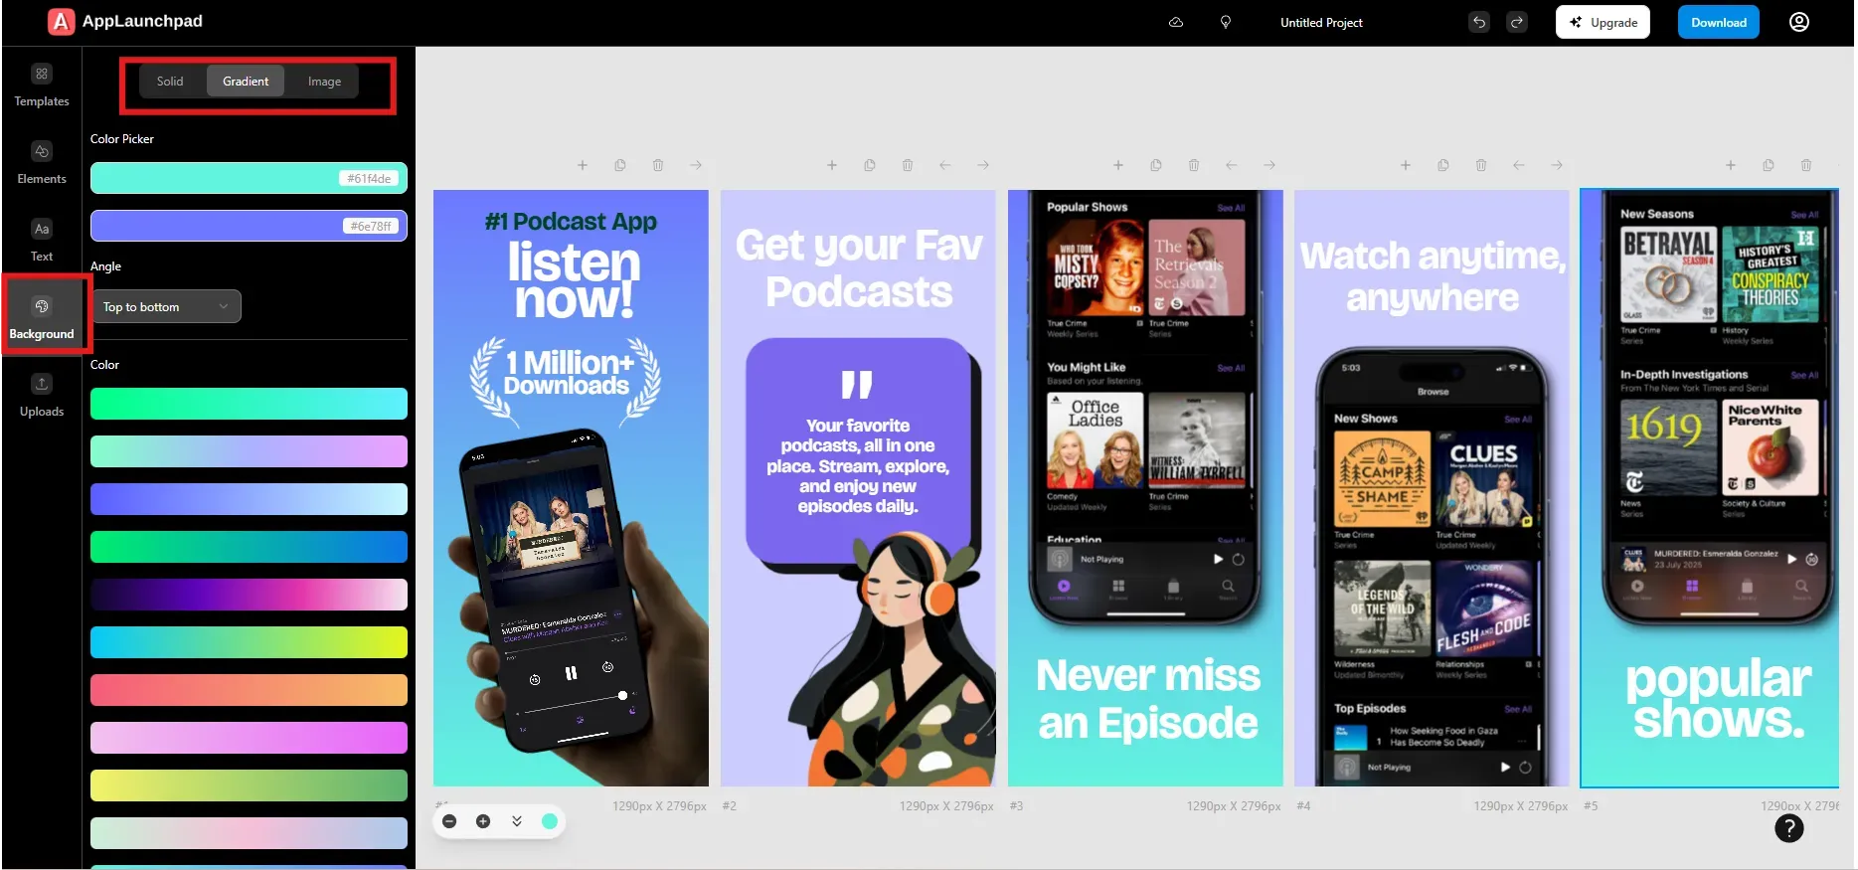Pick the coral to orange gradient preset
This screenshot has width=1858, height=870.
[x=249, y=690]
